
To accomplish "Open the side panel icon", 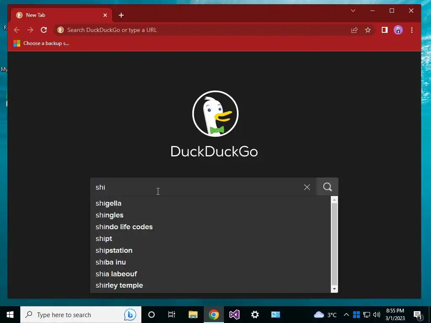I will (x=385, y=30).
